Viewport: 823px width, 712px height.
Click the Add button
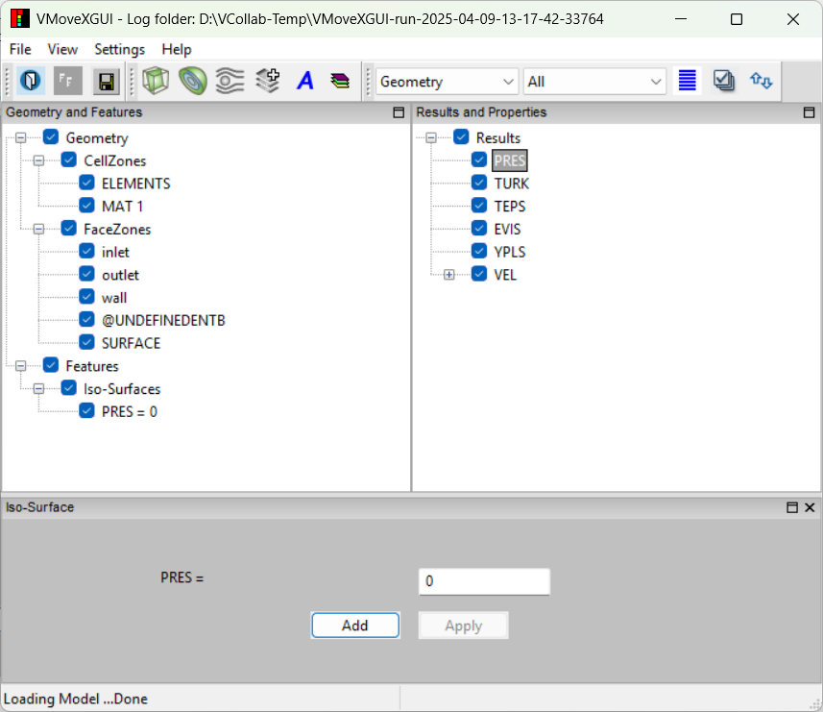tap(355, 626)
